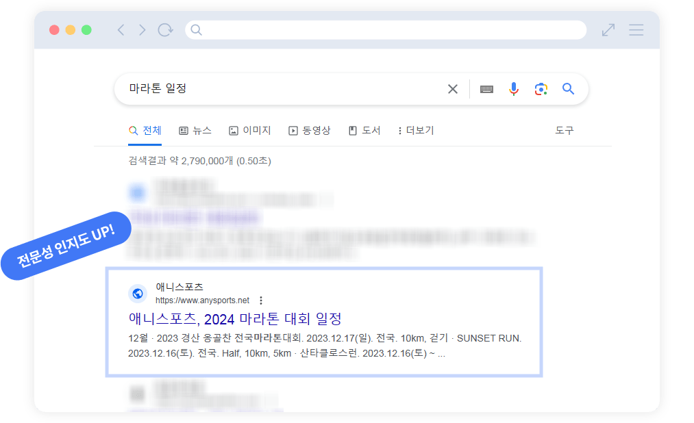Start the search with the magnifier icon

point(568,88)
